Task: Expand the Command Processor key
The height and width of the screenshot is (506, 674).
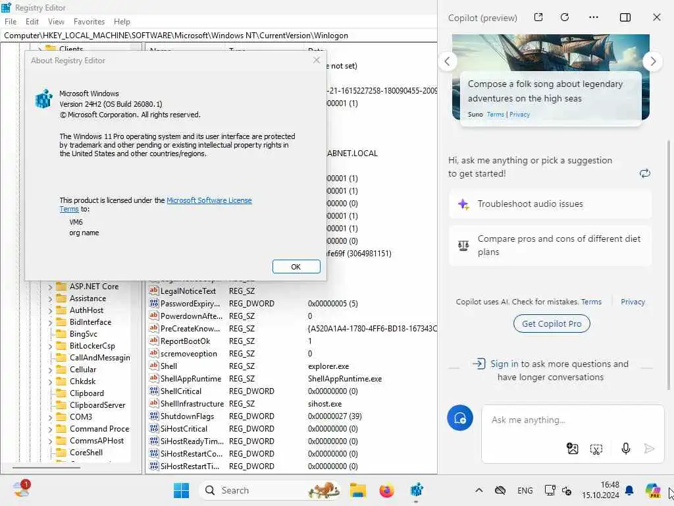Action: point(50,429)
